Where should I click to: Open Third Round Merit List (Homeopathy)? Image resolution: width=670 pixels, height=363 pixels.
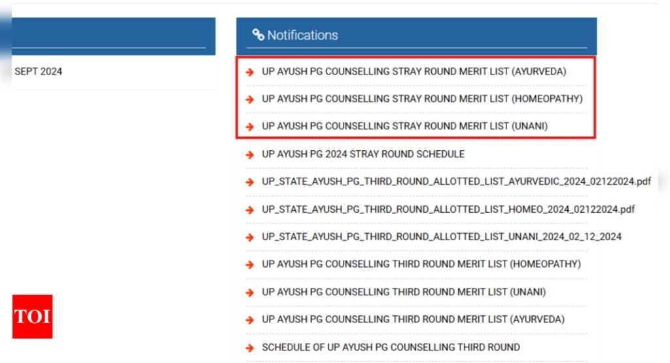tap(421, 264)
